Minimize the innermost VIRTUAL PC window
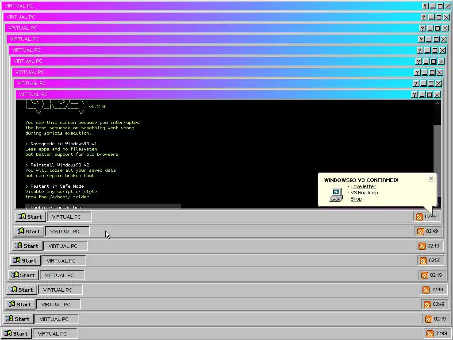The height and width of the screenshot is (340, 453). [422, 95]
